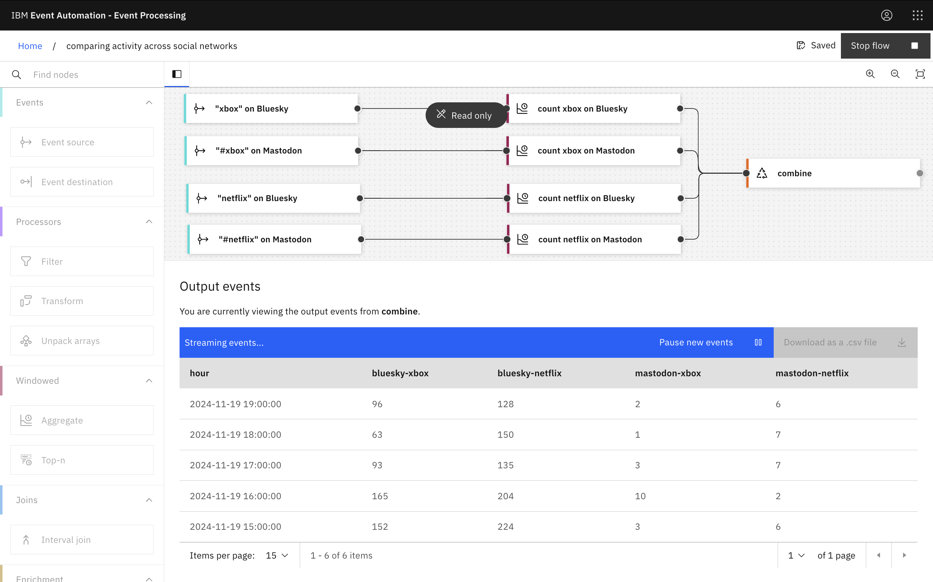Download events as a .csv file
This screenshot has height=582, width=933.
pyautogui.click(x=845, y=343)
